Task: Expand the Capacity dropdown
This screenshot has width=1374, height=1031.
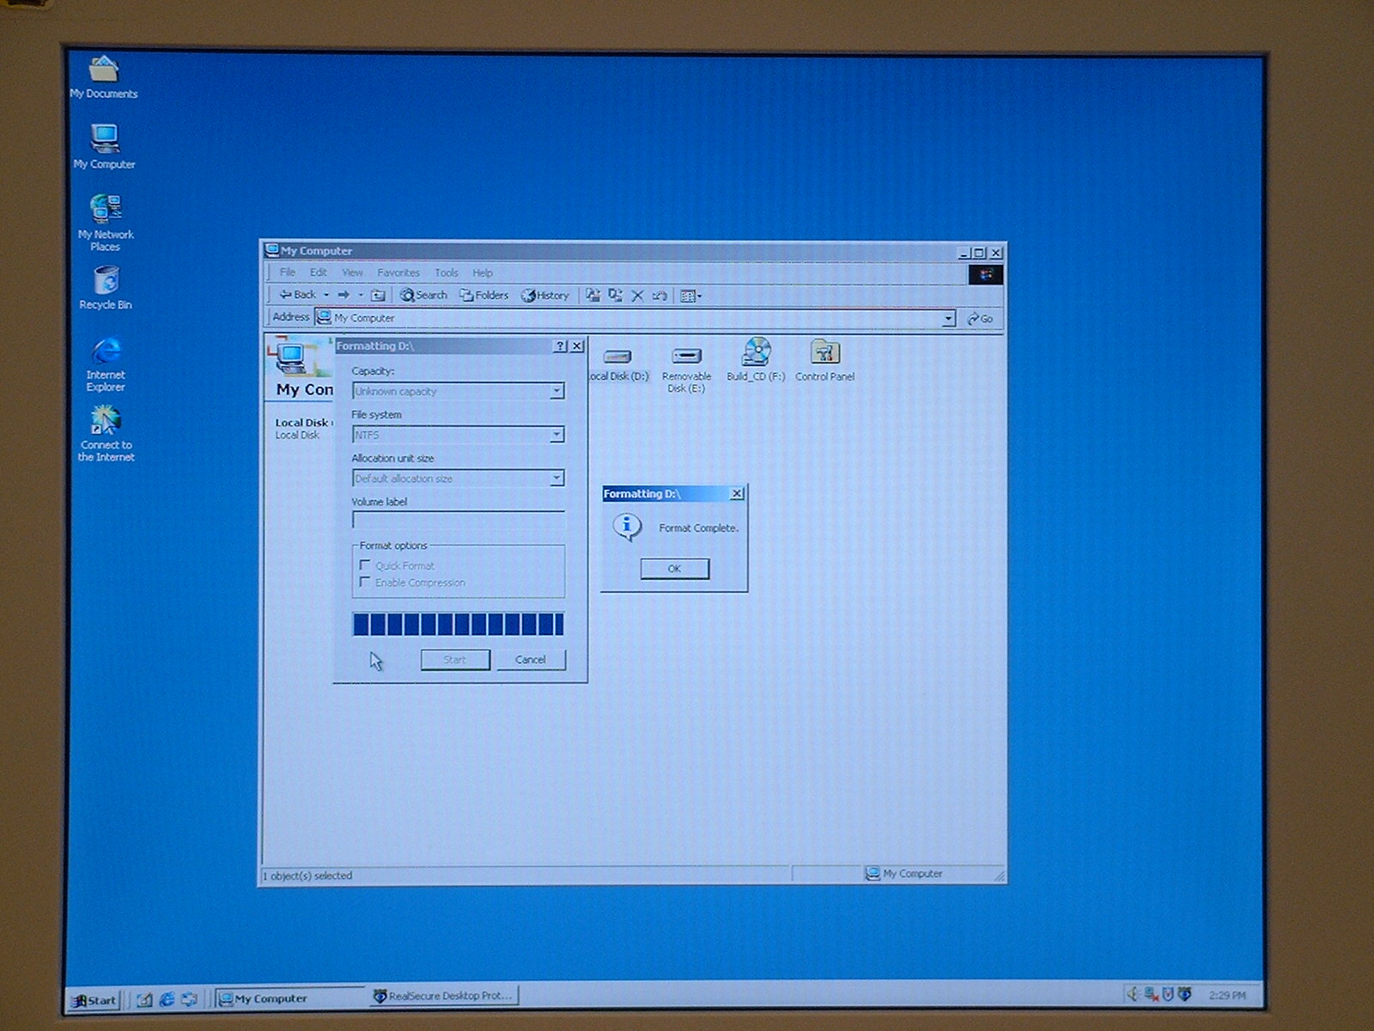Action: point(556,391)
